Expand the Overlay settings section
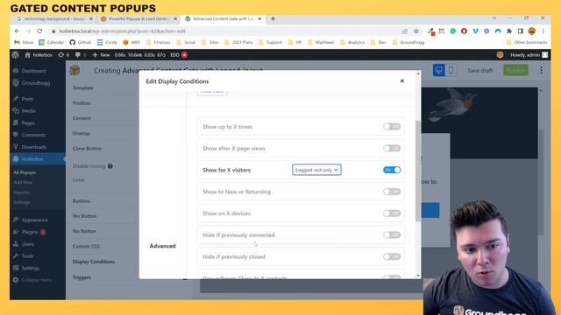 81,134
